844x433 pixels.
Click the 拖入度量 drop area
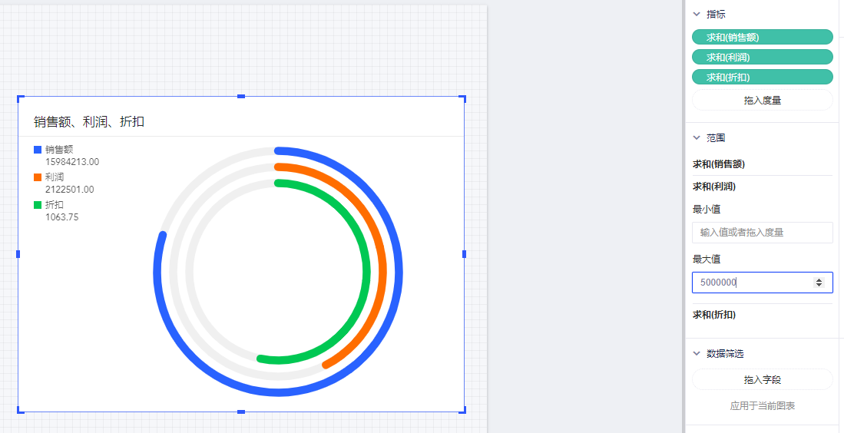tap(762, 100)
